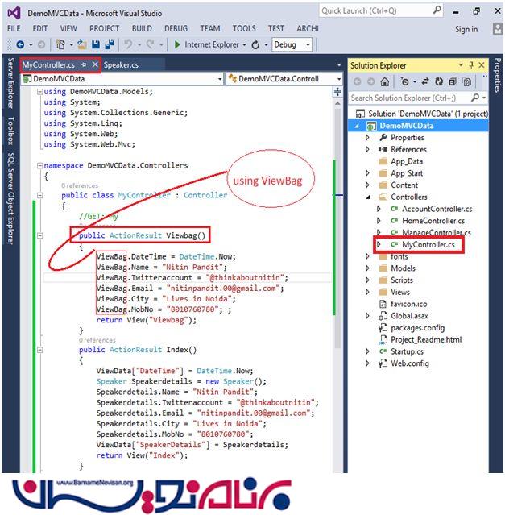Collapse the Viewbag method outlining box
The image size is (505, 515).
click(39, 236)
